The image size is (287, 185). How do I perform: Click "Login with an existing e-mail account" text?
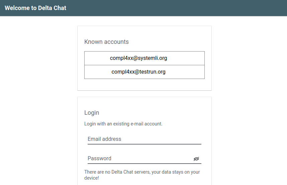coord(123,124)
